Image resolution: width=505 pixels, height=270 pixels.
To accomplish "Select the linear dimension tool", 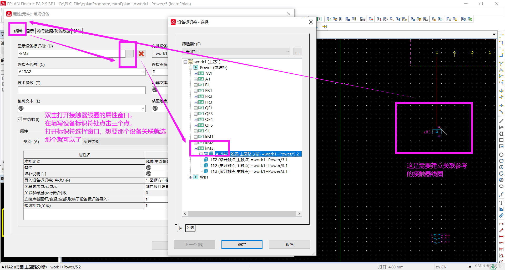I will pos(501,224).
